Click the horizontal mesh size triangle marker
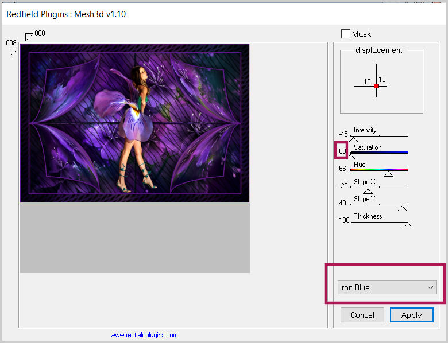The height and width of the screenshot is (343, 448). pos(29,37)
